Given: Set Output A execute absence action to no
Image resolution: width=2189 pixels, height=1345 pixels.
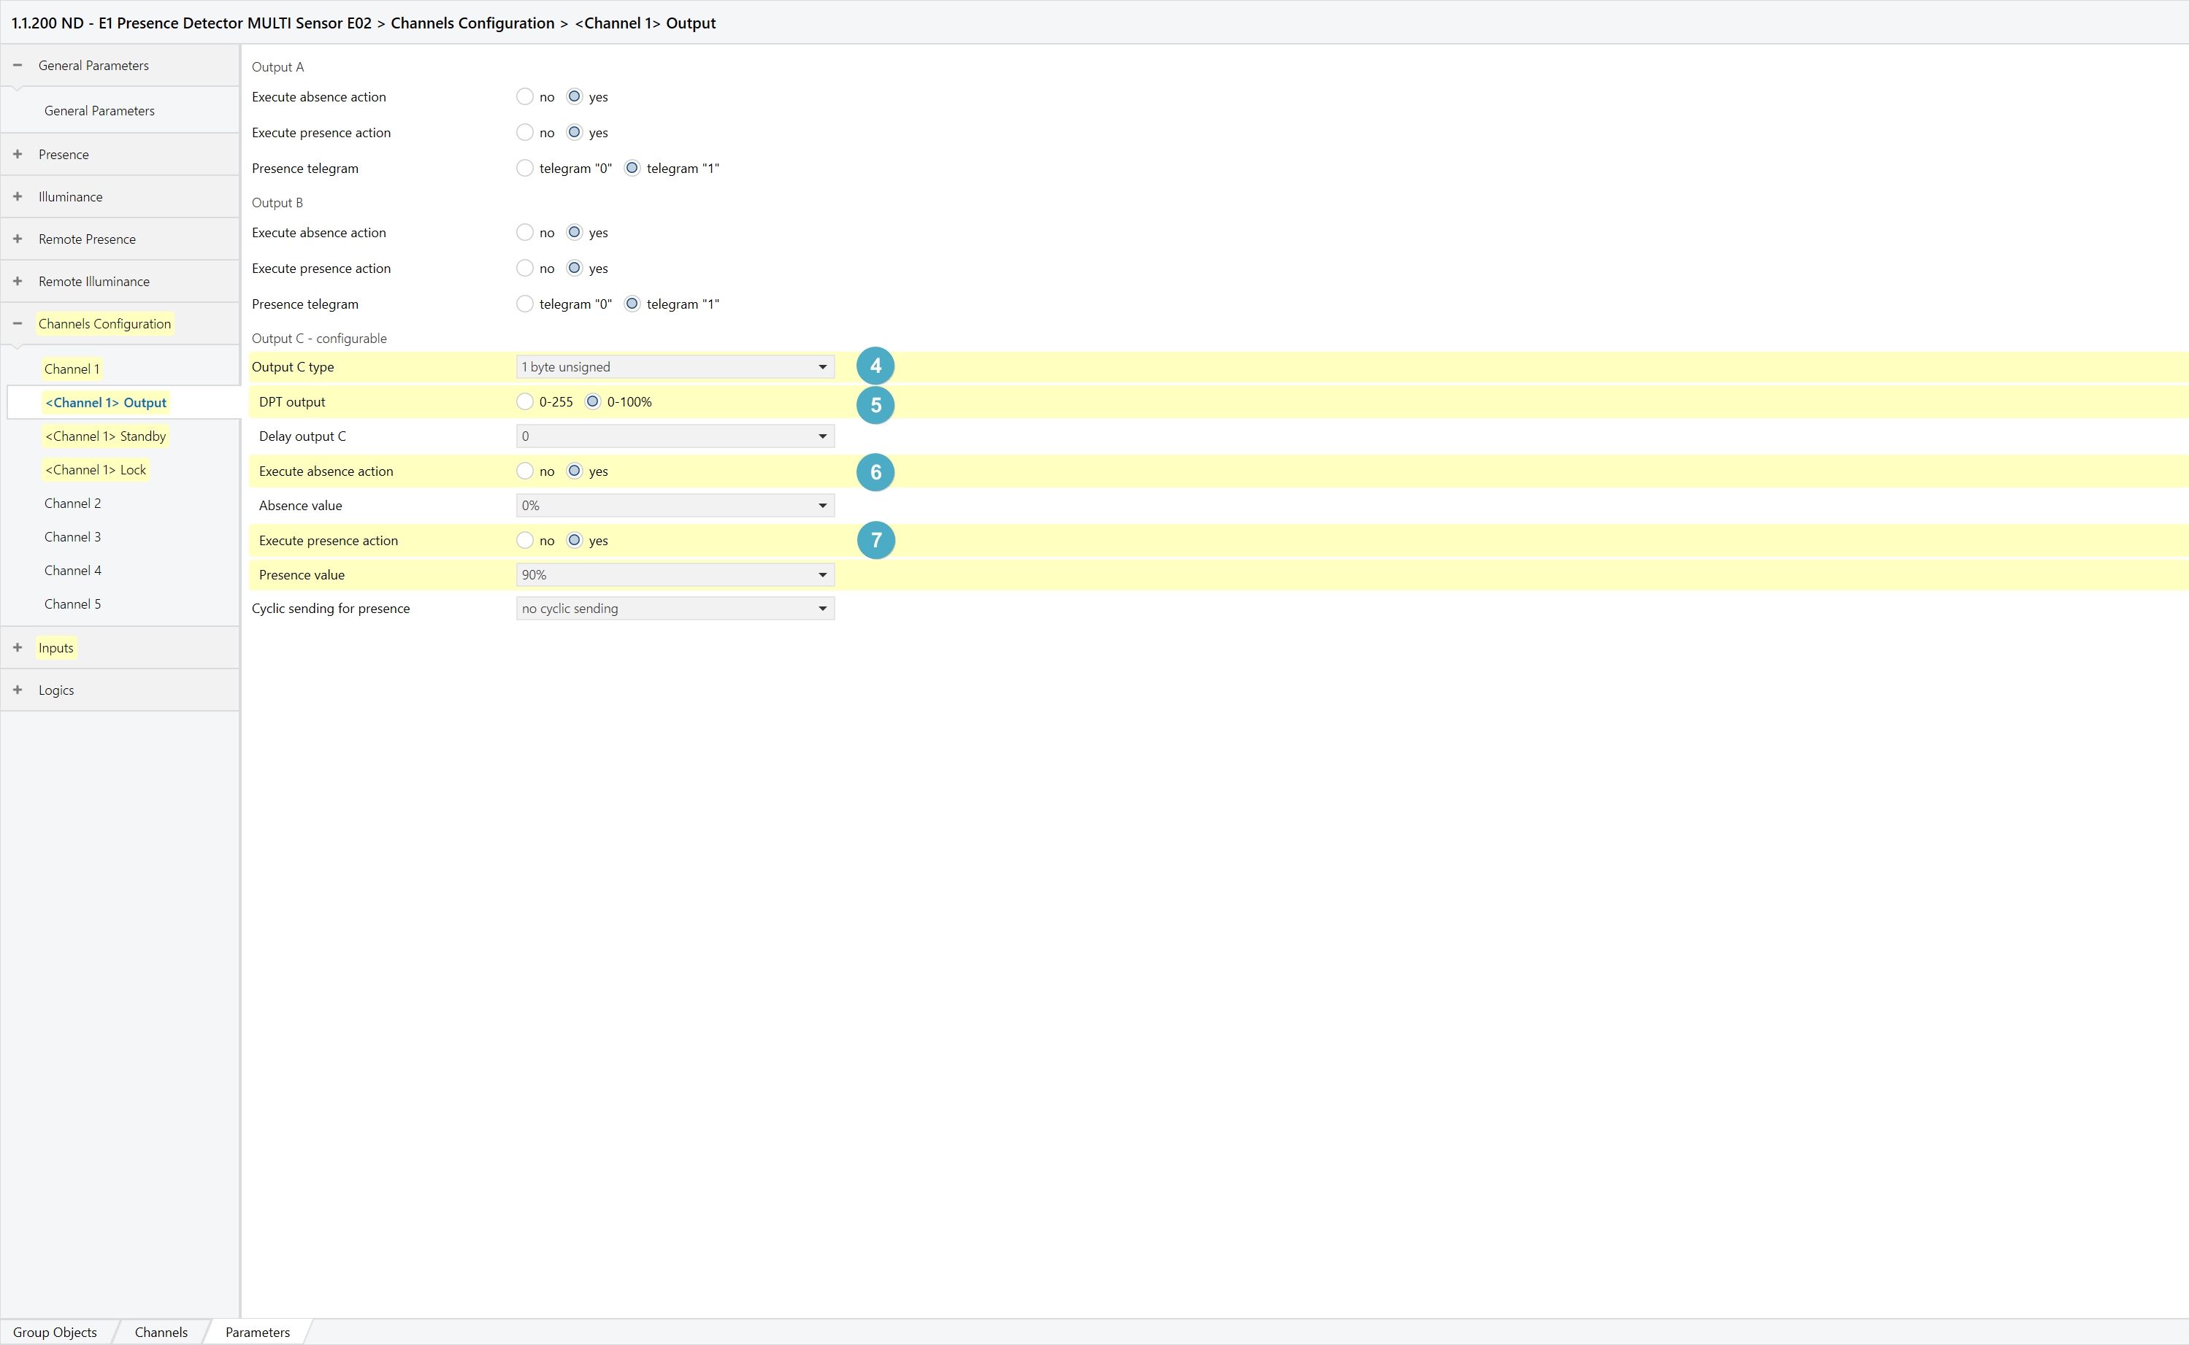Looking at the screenshot, I should 525,96.
